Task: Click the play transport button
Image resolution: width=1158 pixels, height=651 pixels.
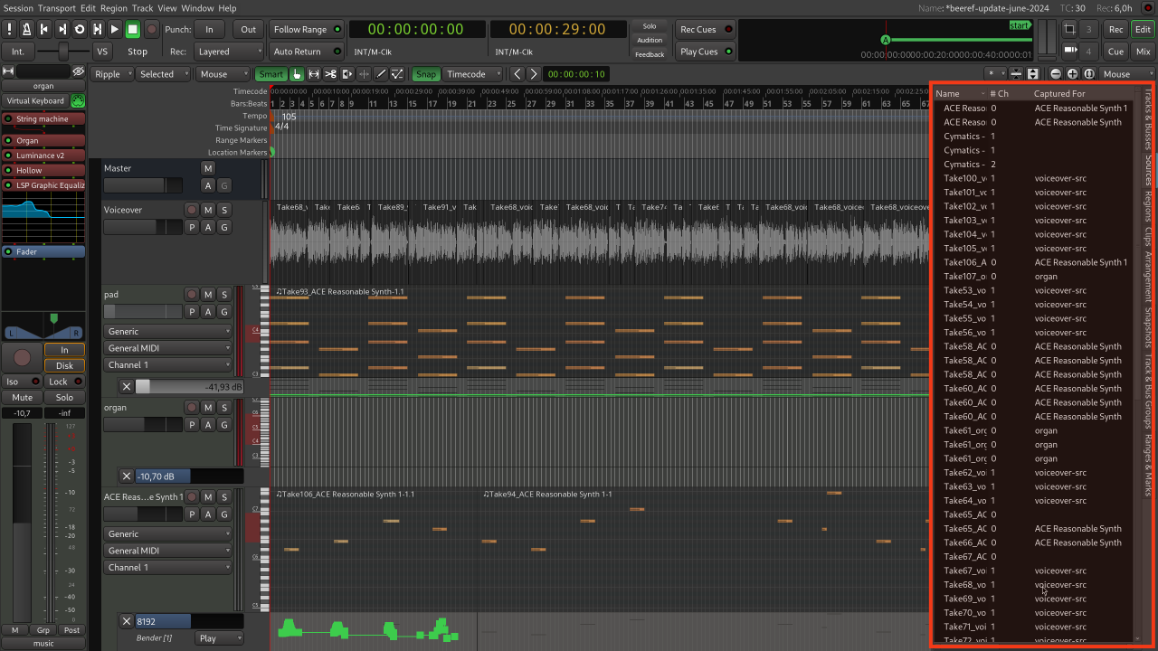Action: (x=115, y=29)
